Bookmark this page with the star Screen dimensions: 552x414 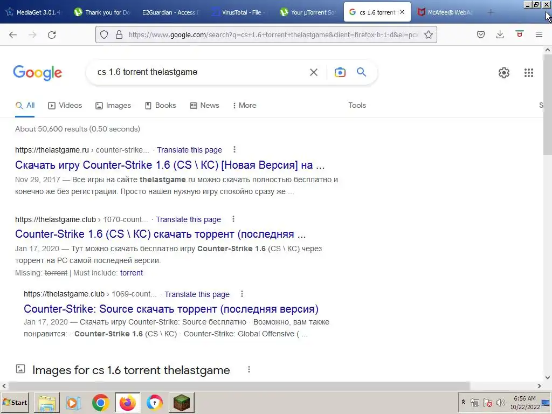tap(429, 34)
